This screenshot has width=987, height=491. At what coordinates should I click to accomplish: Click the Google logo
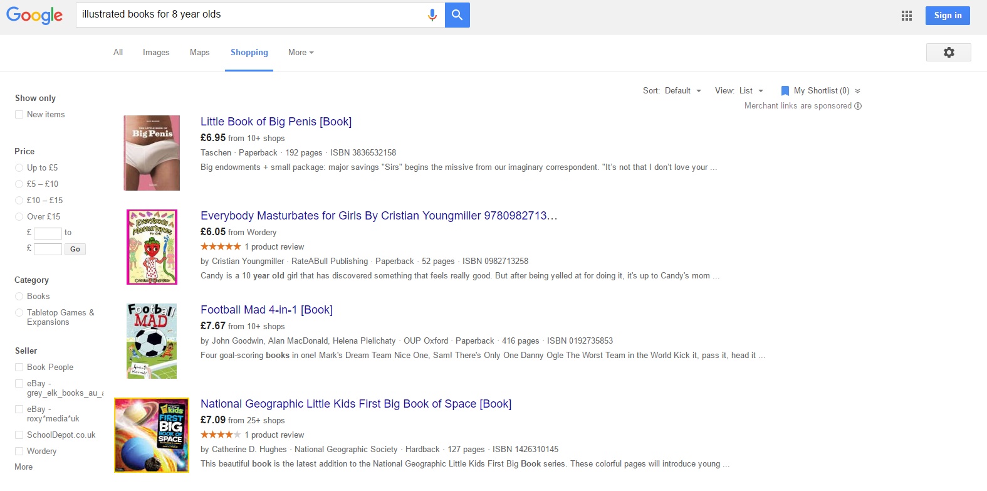click(x=34, y=15)
